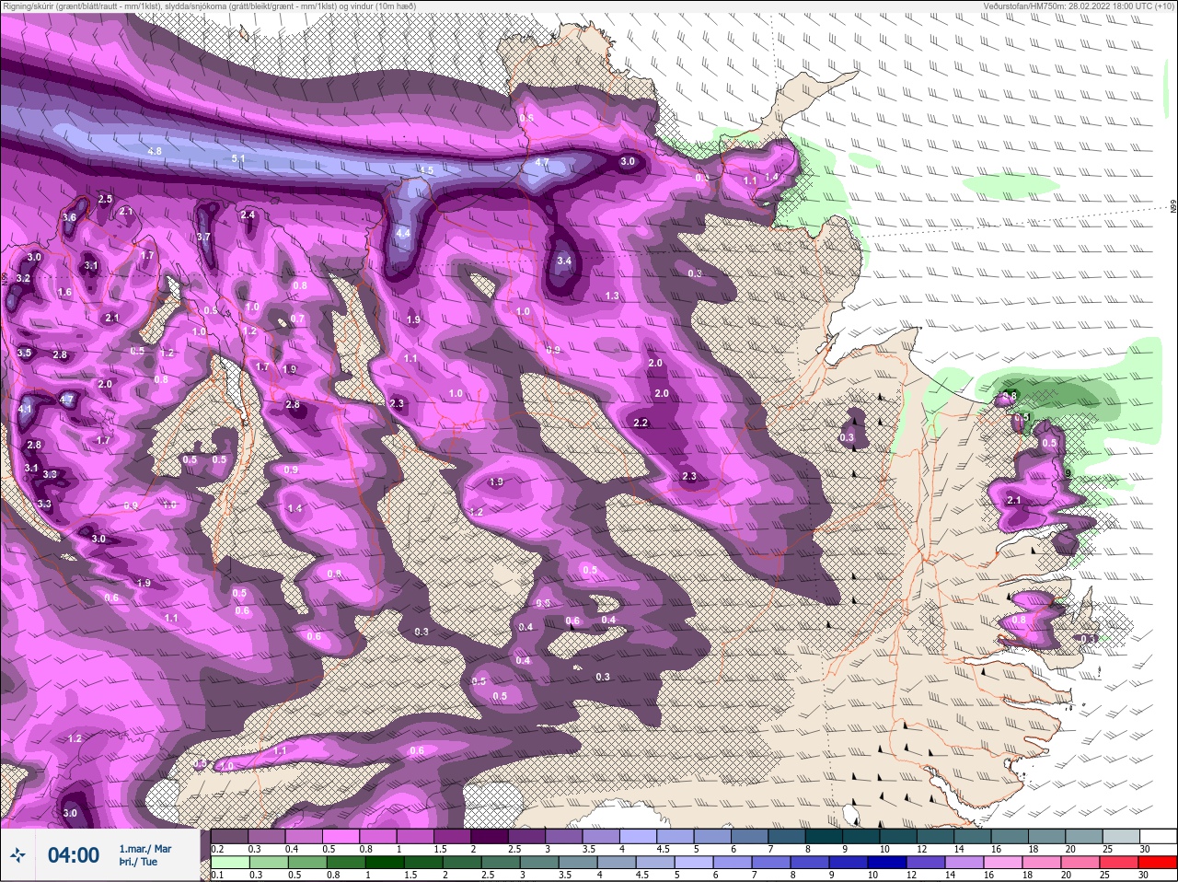Click the 3.4 precipitation value on the map
The width and height of the screenshot is (1178, 882).
pyautogui.click(x=564, y=261)
